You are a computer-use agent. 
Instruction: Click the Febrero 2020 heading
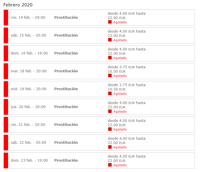pyautogui.click(x=18, y=5)
